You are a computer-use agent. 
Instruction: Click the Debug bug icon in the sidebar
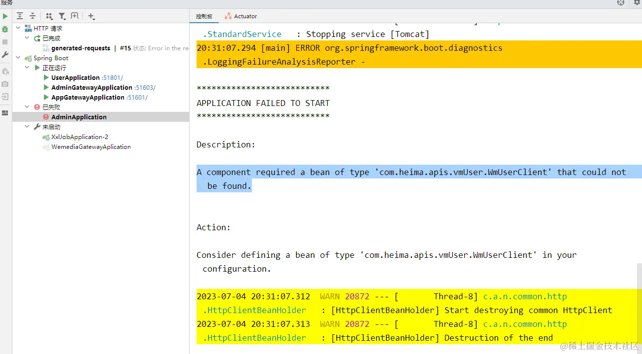(x=5, y=29)
